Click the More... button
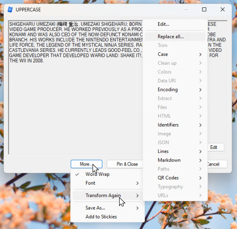The height and width of the screenshot is (229, 237). (x=86, y=164)
